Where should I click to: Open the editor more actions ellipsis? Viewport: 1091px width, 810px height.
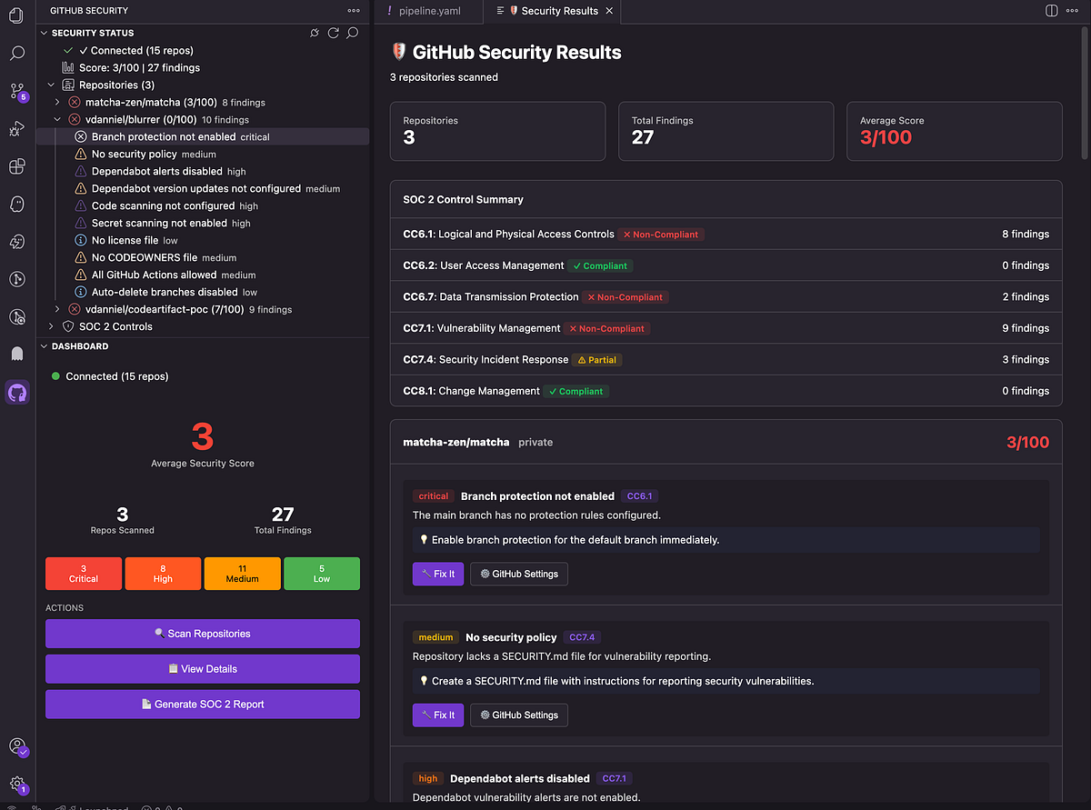tap(1074, 11)
